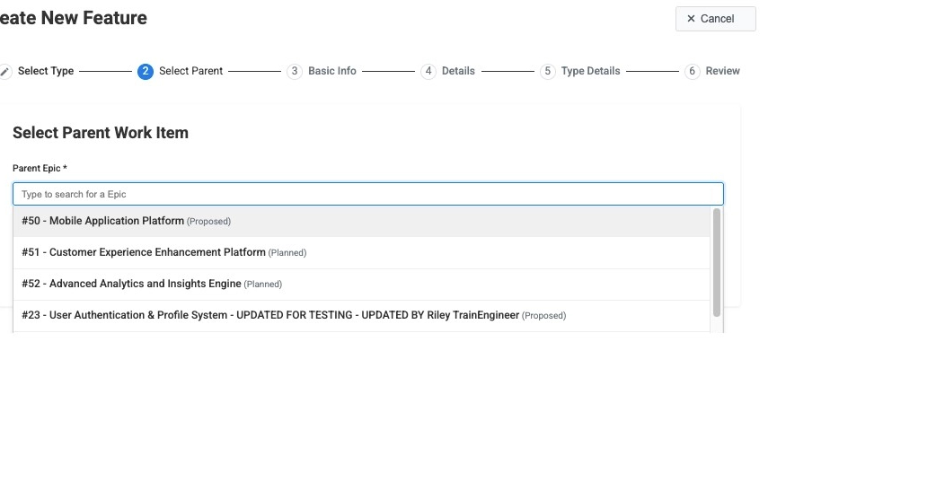Click the step 5 number circle
Image resolution: width=927 pixels, height=491 pixels.
(x=548, y=72)
